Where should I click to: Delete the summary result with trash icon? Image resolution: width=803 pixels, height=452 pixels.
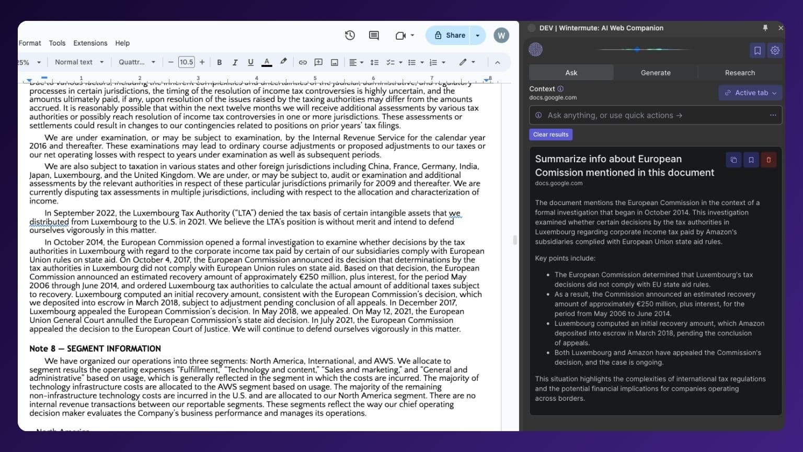pyautogui.click(x=768, y=160)
